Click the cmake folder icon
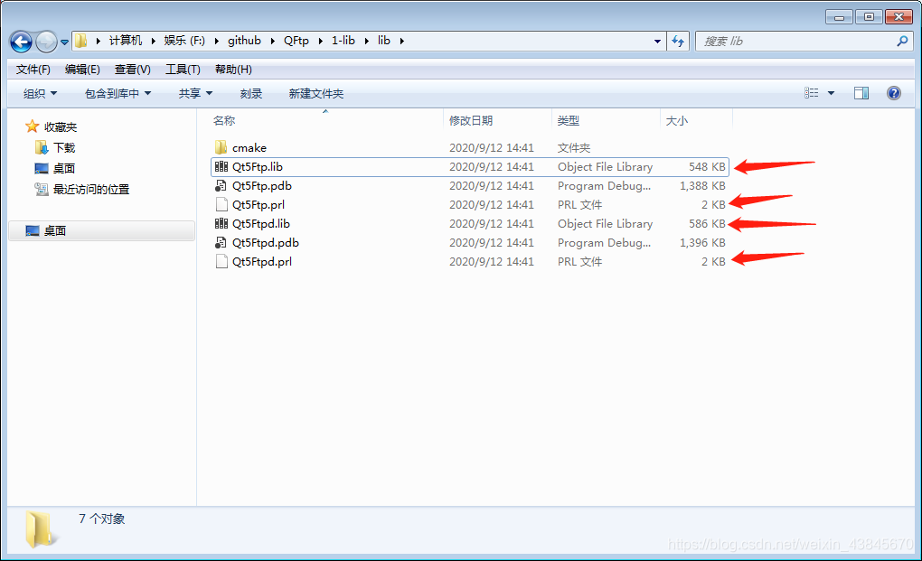This screenshot has height=561, width=922. click(221, 147)
